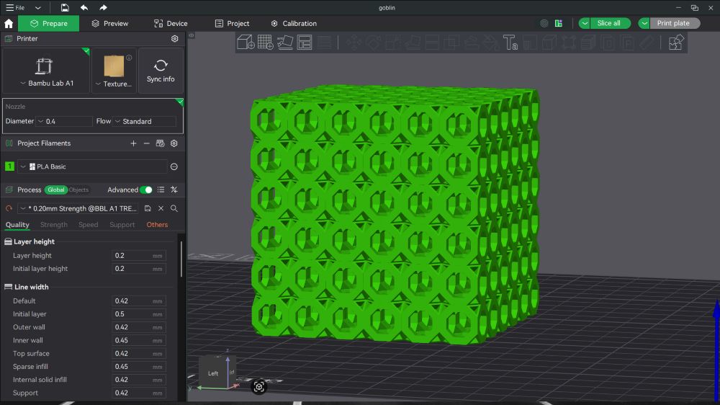The height and width of the screenshot is (405, 720).
Task: Add a new project filament
Action: pos(133,143)
